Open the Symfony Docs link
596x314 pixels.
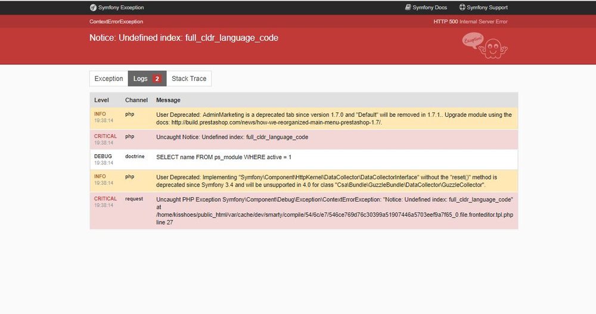[x=426, y=7]
